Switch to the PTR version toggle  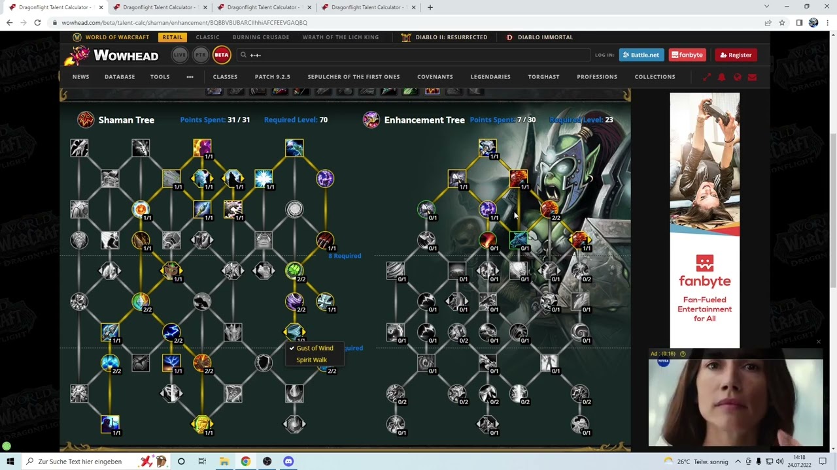[x=201, y=55]
